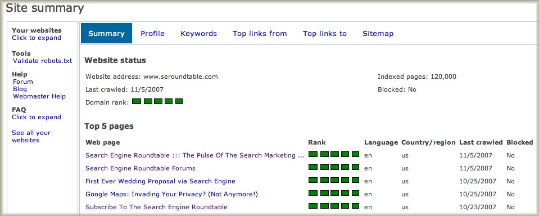Viewport: 539px width, 216px height.
Task: Open the Forum help link
Action: pyautogui.click(x=23, y=82)
